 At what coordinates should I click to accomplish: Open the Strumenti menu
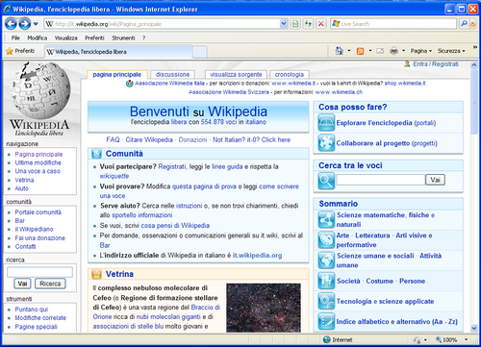(123, 37)
